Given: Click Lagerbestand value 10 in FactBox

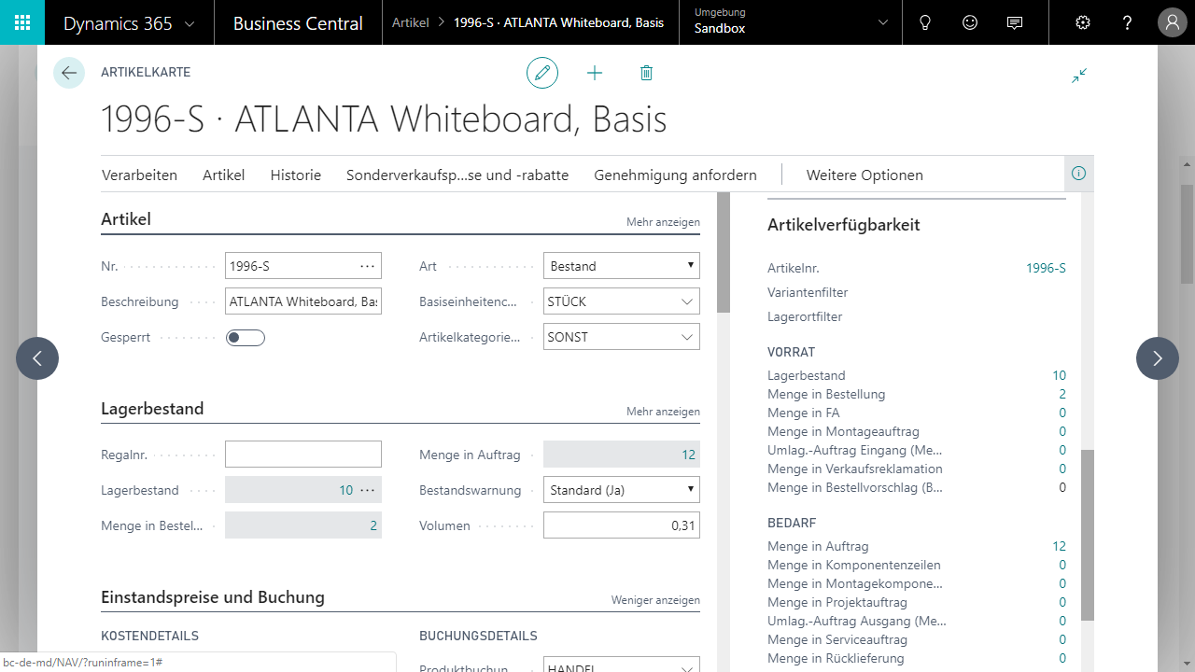Looking at the screenshot, I should click(1059, 375).
